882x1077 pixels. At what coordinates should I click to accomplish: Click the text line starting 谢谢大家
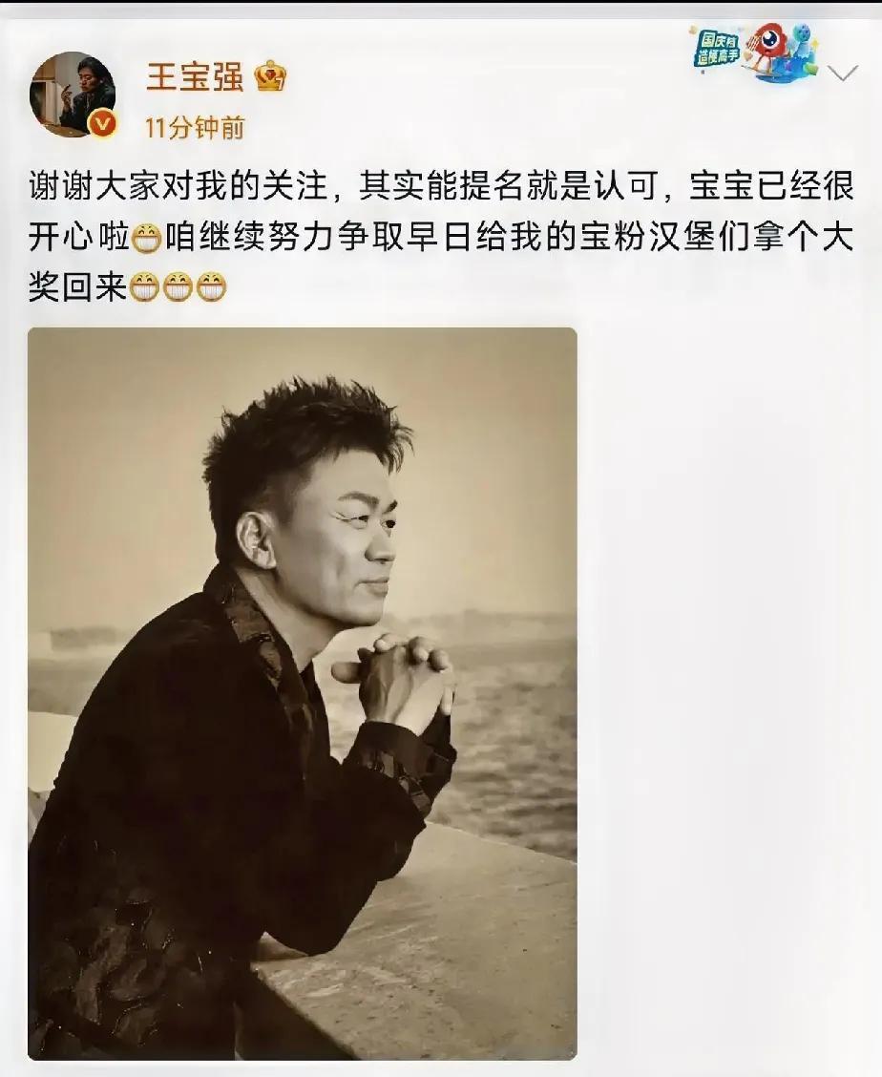click(x=441, y=187)
